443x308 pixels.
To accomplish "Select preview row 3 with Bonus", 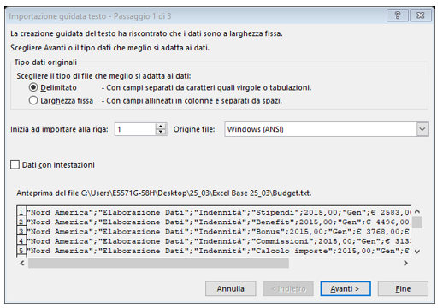I will (218, 232).
